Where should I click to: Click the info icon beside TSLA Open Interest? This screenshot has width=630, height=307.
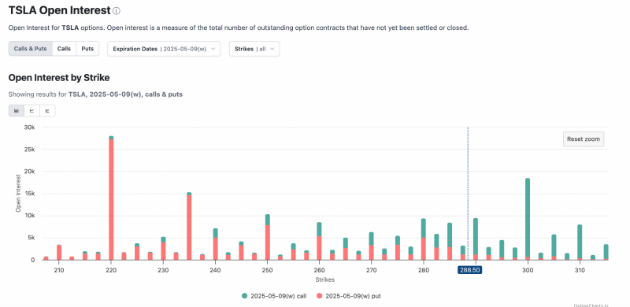(x=117, y=11)
